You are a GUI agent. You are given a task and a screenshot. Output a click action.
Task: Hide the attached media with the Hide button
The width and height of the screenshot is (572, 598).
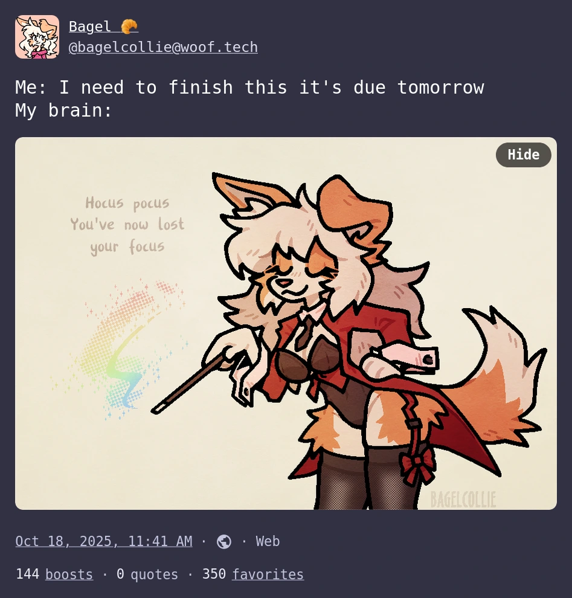[523, 155]
